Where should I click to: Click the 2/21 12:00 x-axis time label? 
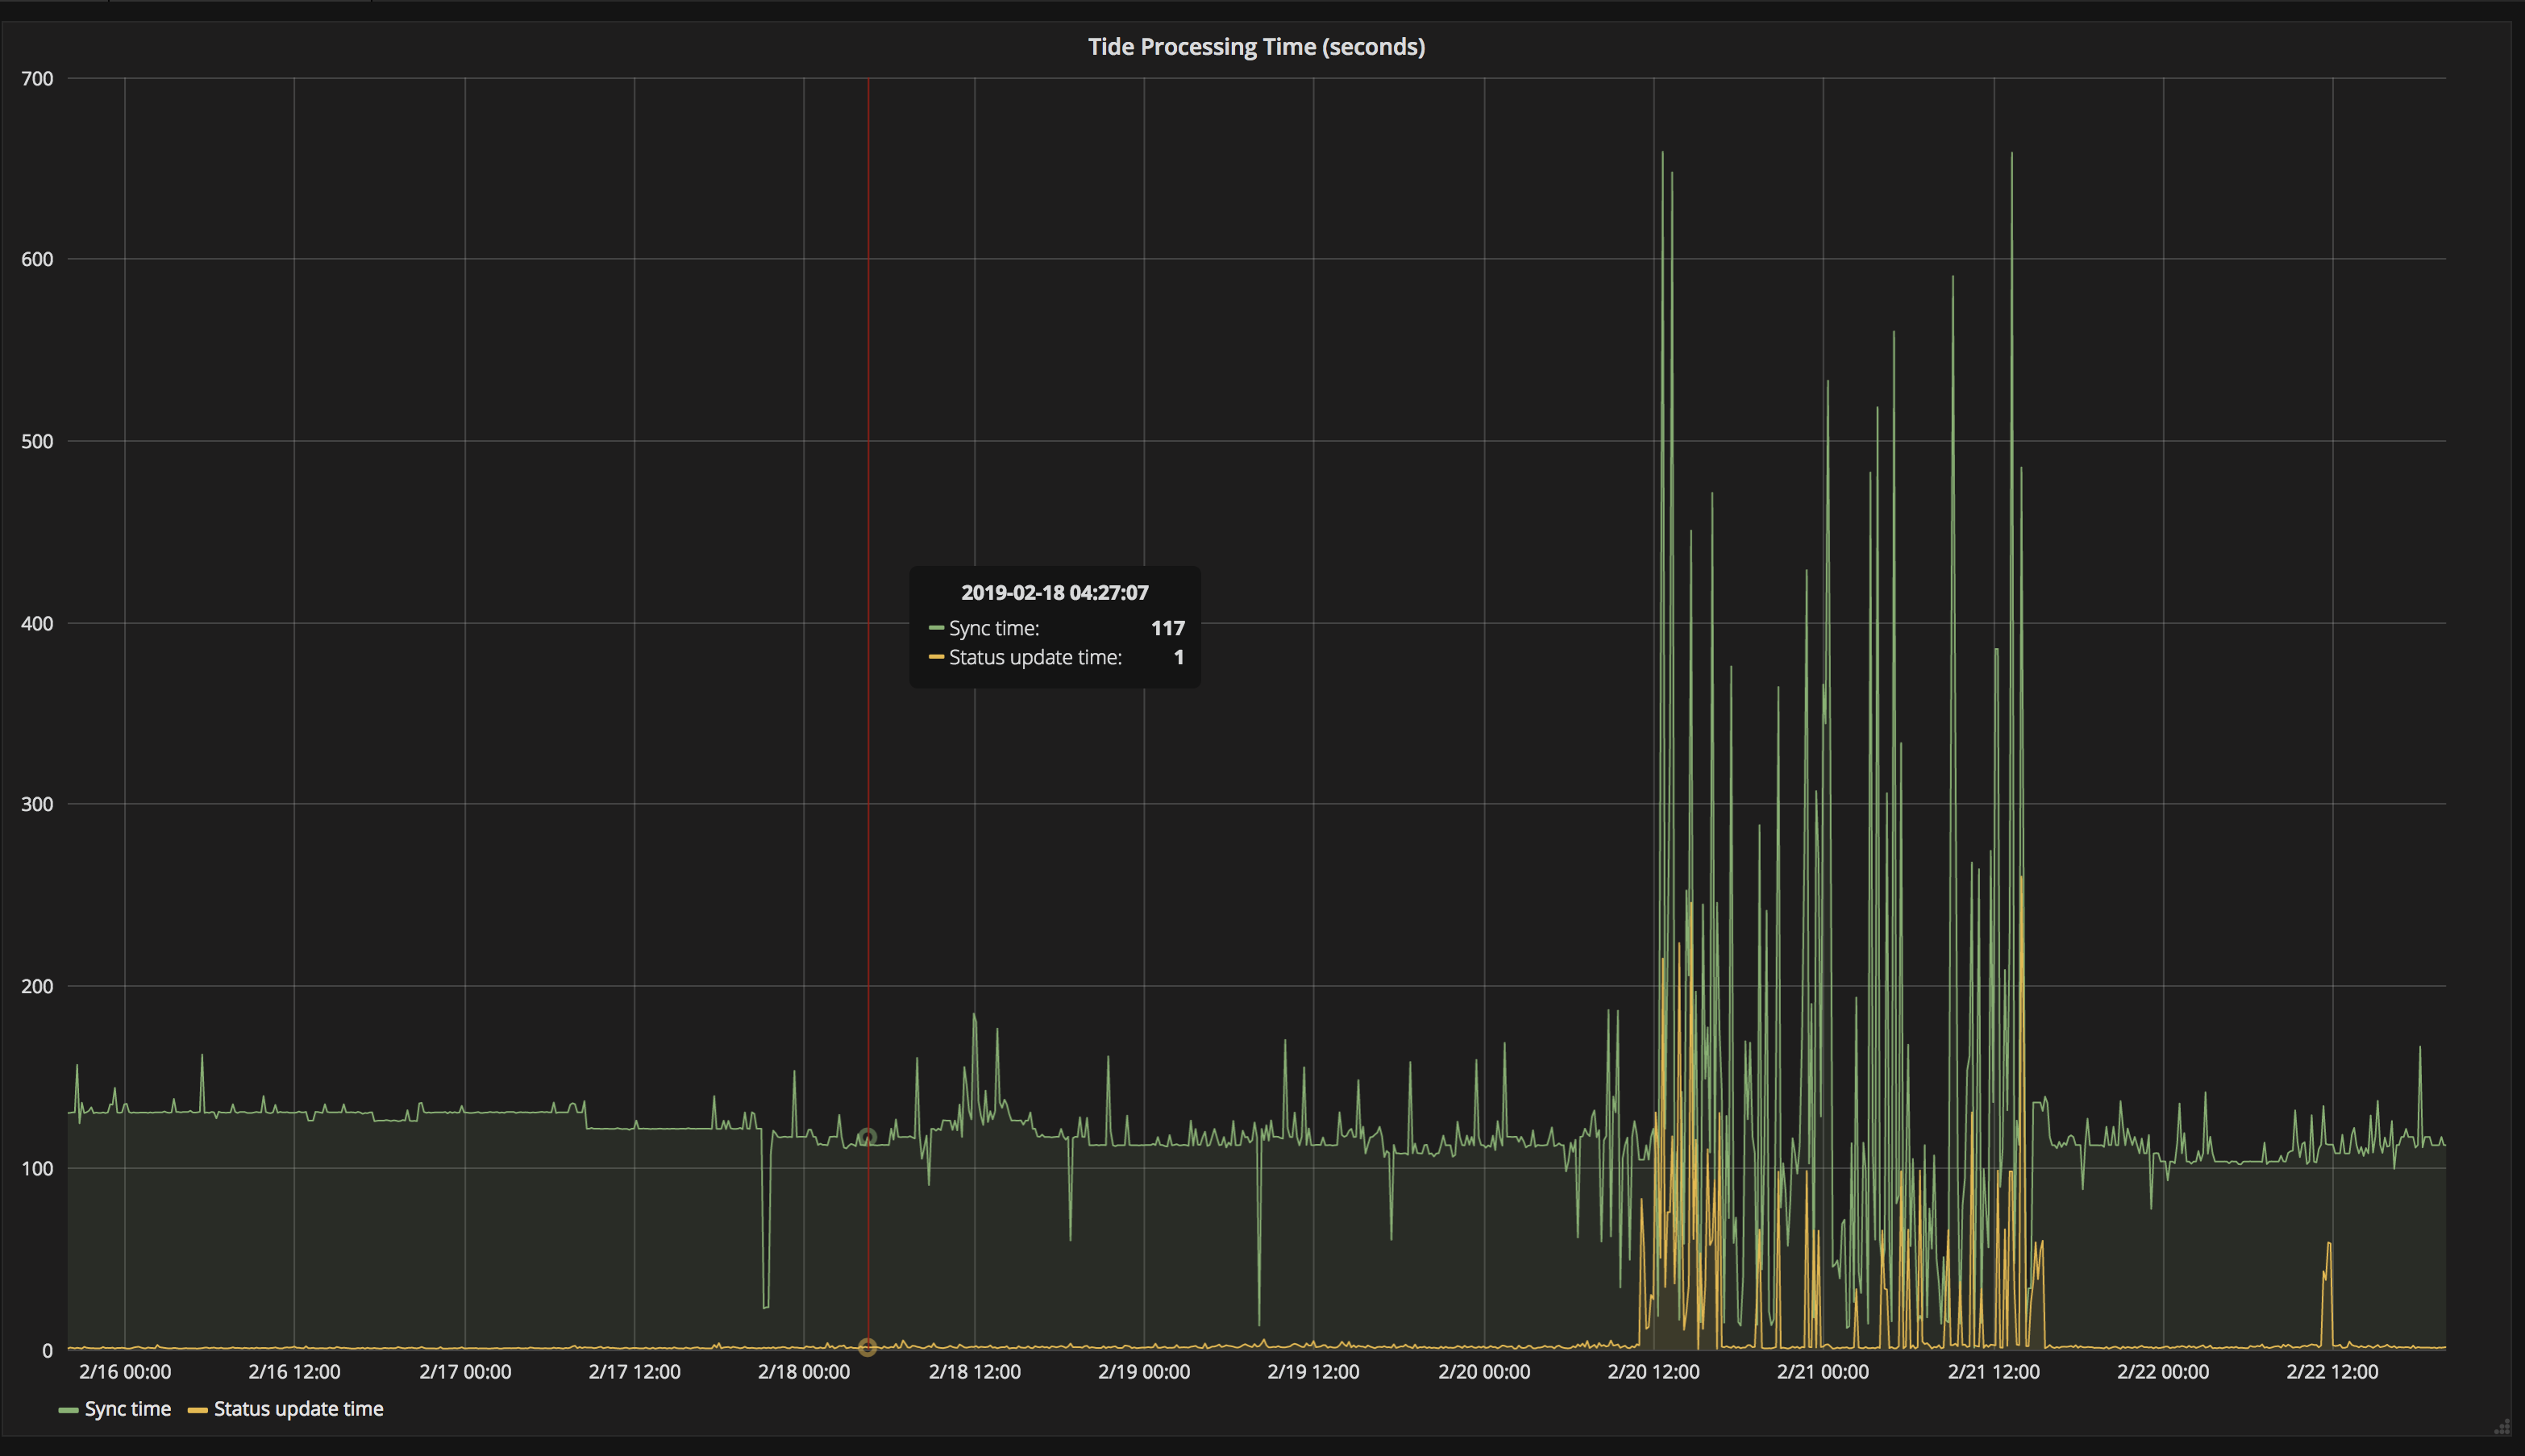click(1993, 1372)
